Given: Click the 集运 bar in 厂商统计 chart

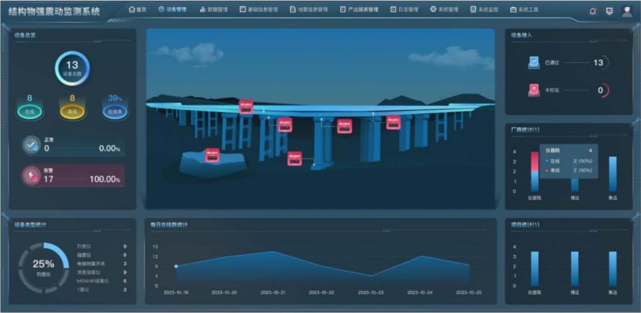Looking at the screenshot, I should point(613,174).
